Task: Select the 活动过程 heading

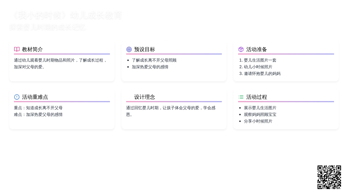Action: pos(257,97)
